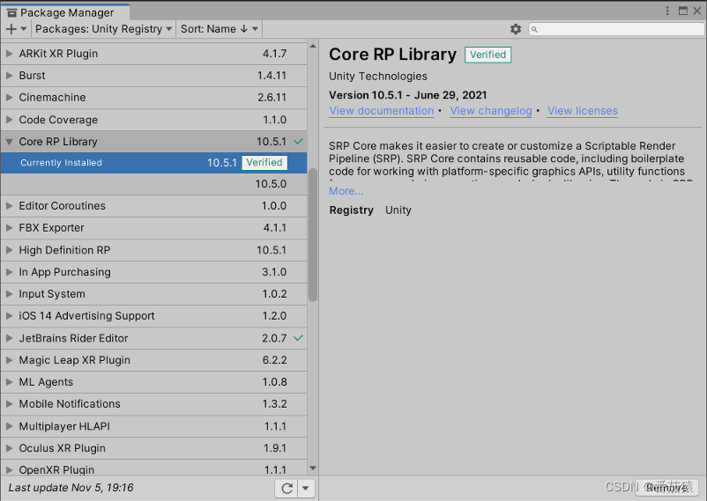
Task: Open Packages: Unity Registry dropdown
Action: (103, 29)
